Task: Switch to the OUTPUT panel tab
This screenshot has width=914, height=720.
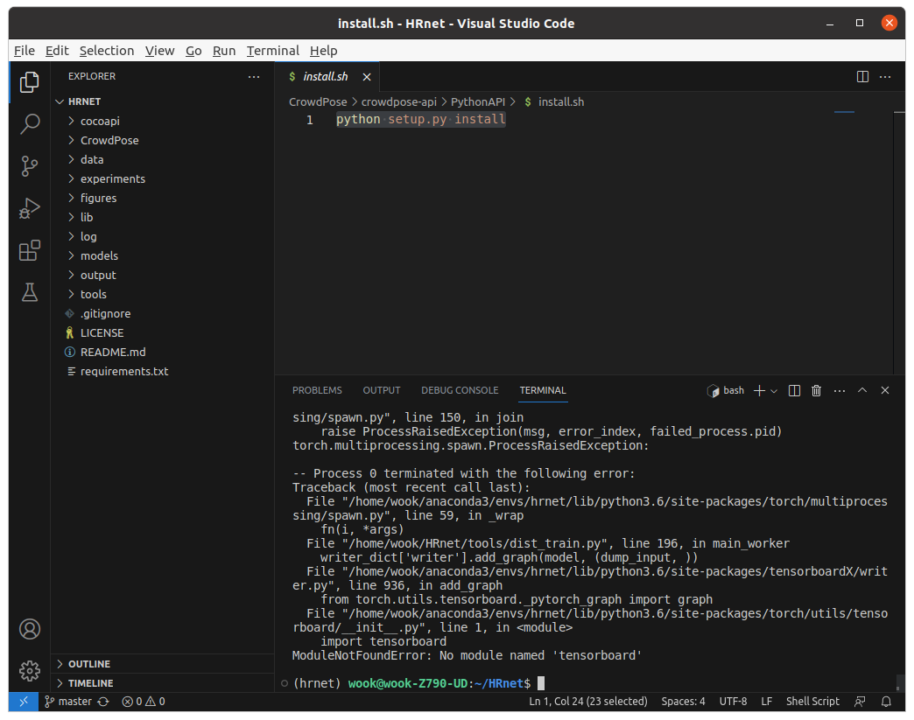Action: [382, 390]
